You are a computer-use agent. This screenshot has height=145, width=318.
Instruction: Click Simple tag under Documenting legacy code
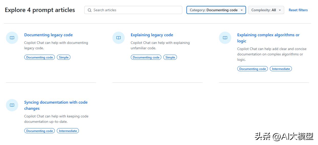tap(63, 57)
